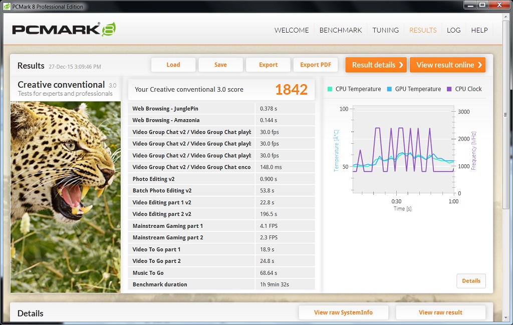
Task: Open View result online
Action: (447, 65)
